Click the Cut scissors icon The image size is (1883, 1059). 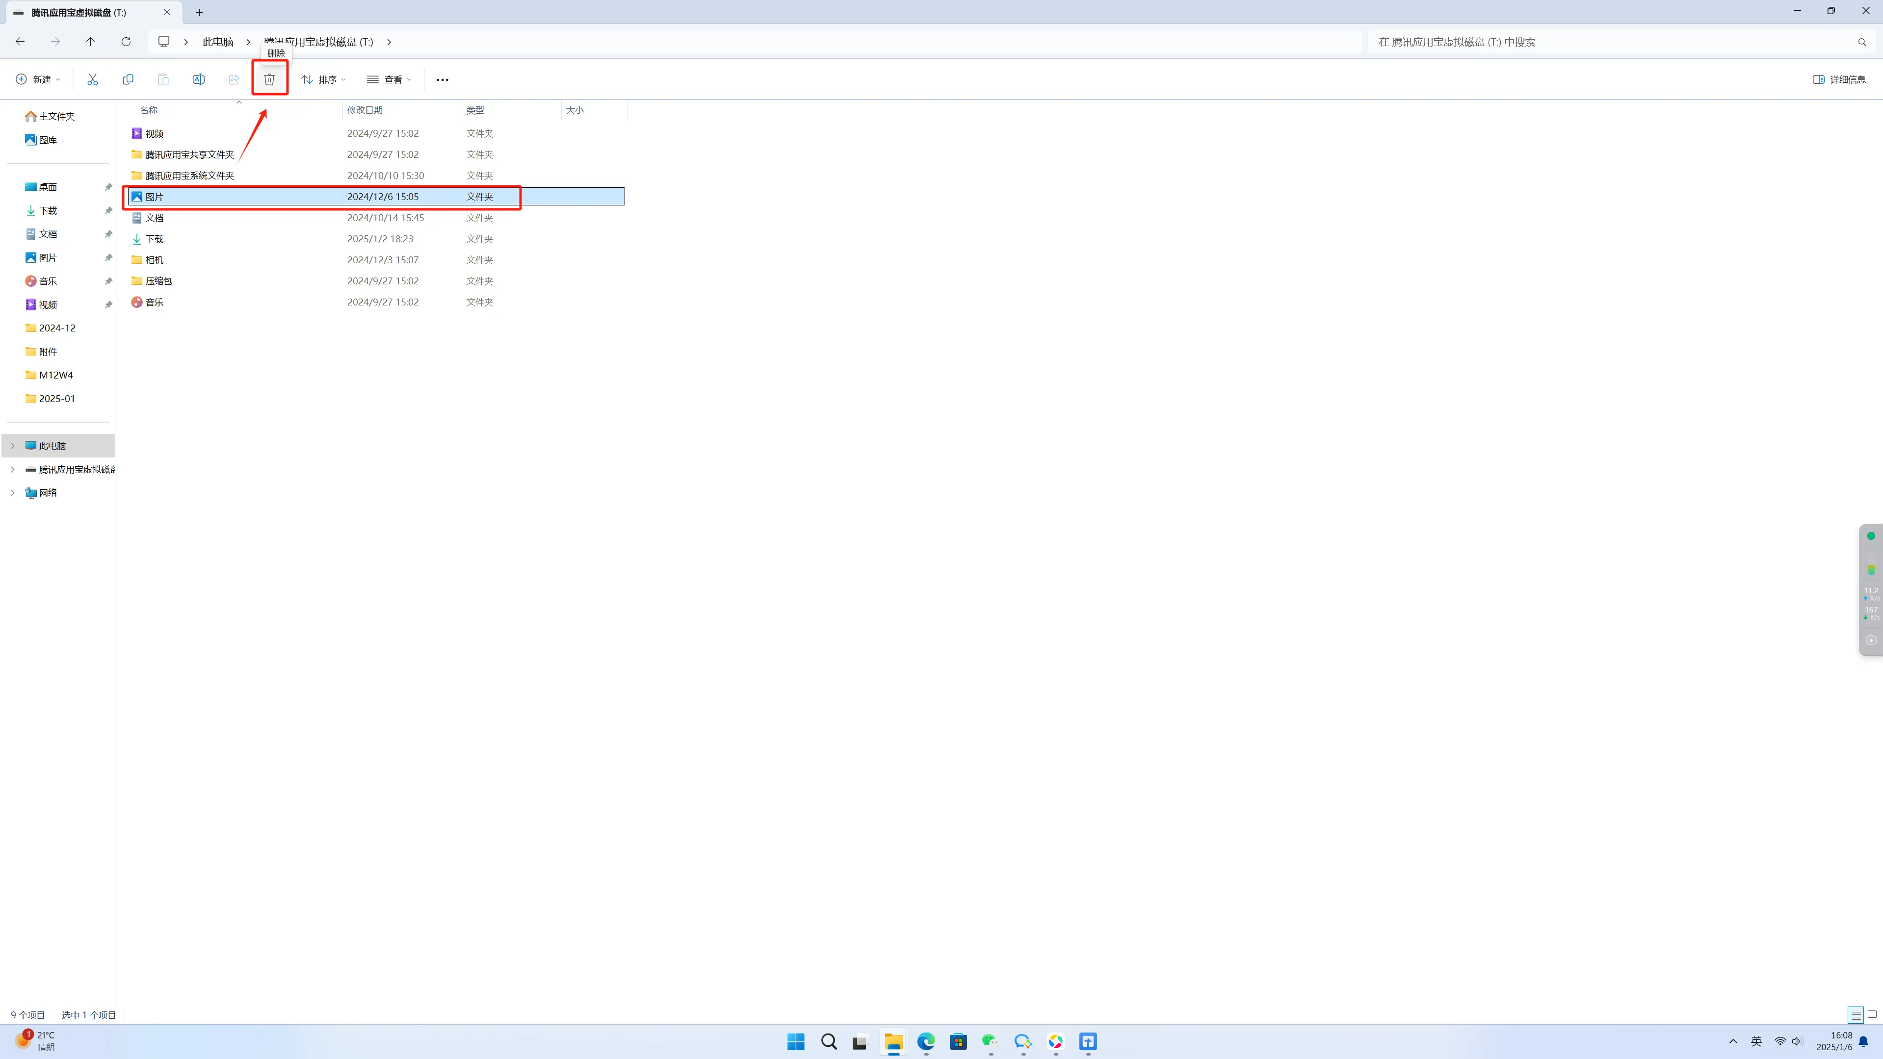click(x=92, y=79)
